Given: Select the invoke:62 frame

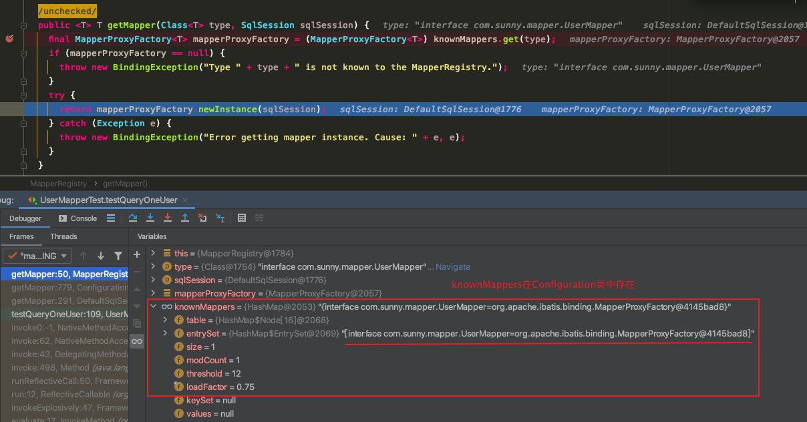Looking at the screenshot, I should [x=64, y=341].
